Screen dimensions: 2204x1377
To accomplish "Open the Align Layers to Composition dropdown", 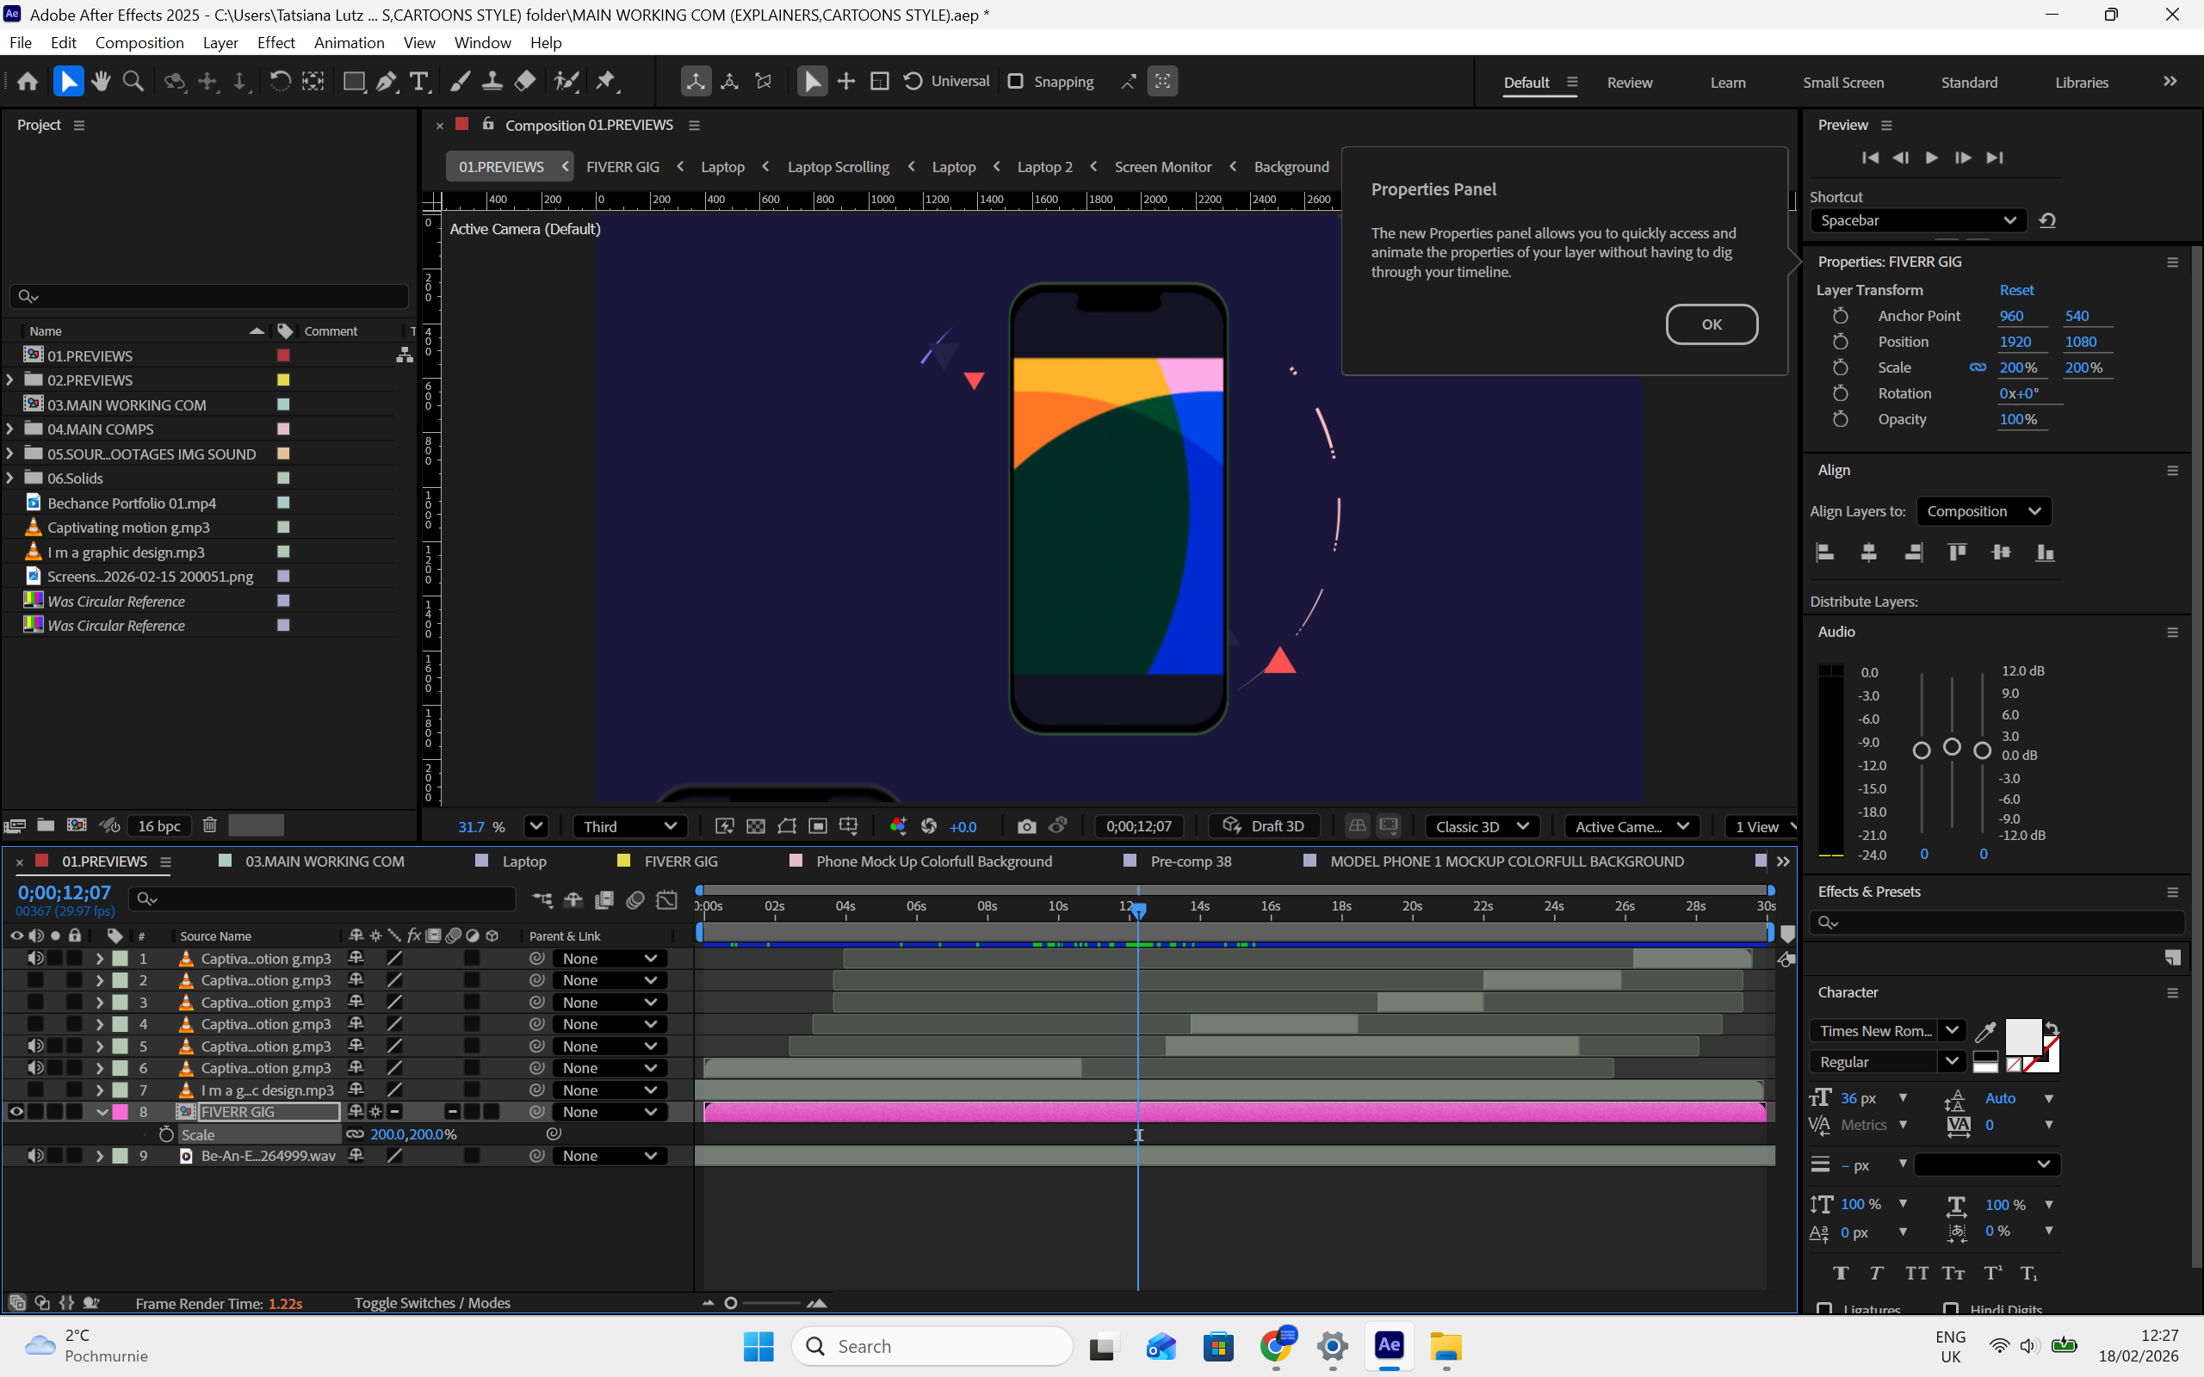I will click(1983, 511).
